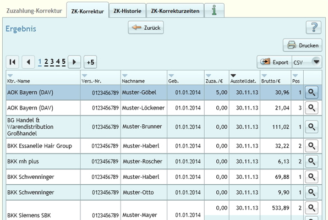The height and width of the screenshot is (220, 328).
Task: Click the Brutto value 69,88
Action: coord(282,177)
